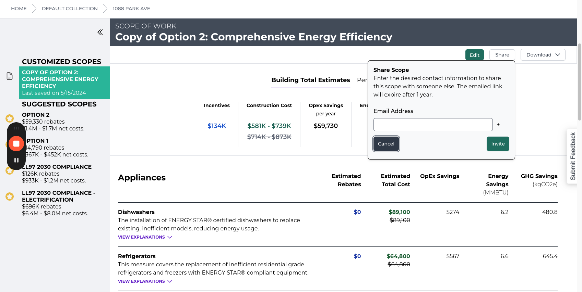The width and height of the screenshot is (582, 292).
Task: Click the Dishwashers 6.2 energy savings value
Action: pyautogui.click(x=504, y=212)
